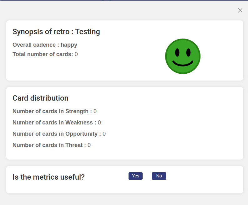Screen dimensions: 248x205
Task: Click the retro name 'Testing' in the title
Action: [88, 32]
